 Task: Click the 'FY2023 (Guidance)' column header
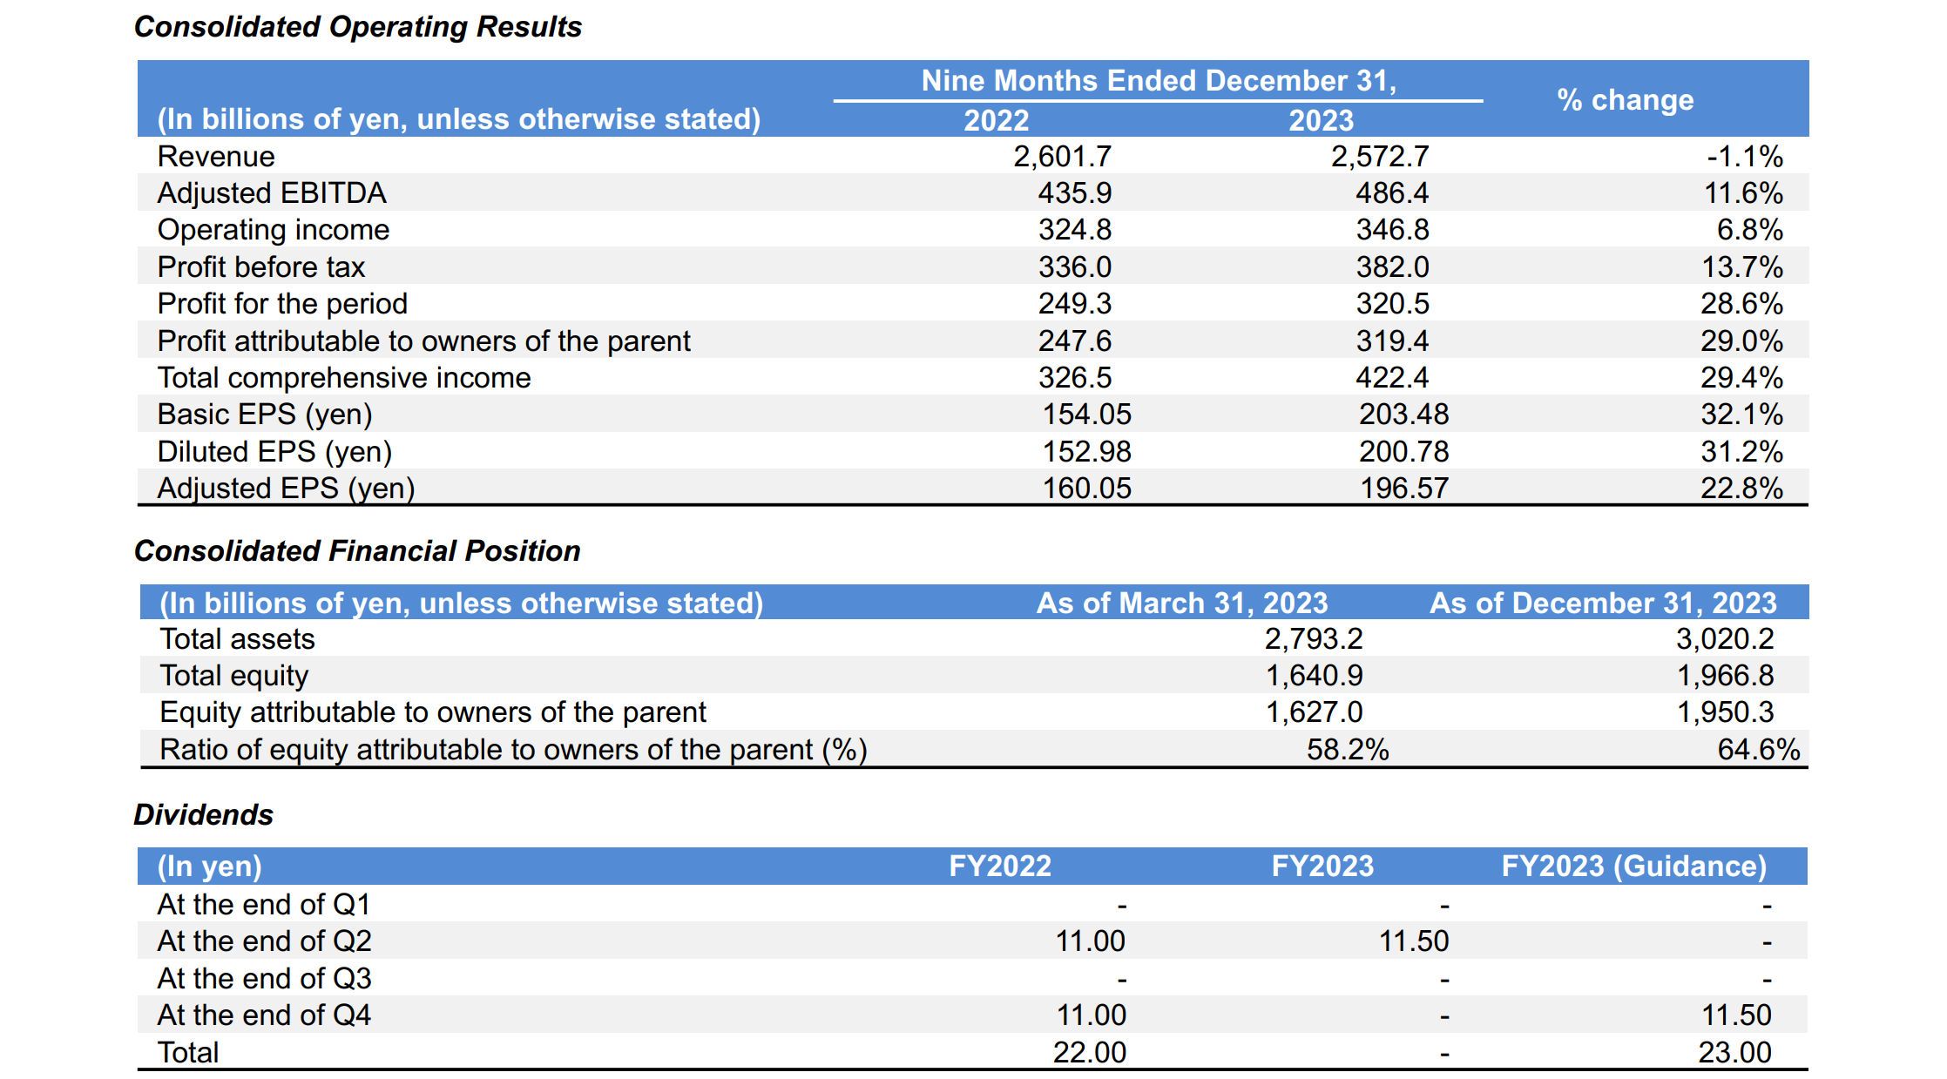(1633, 867)
